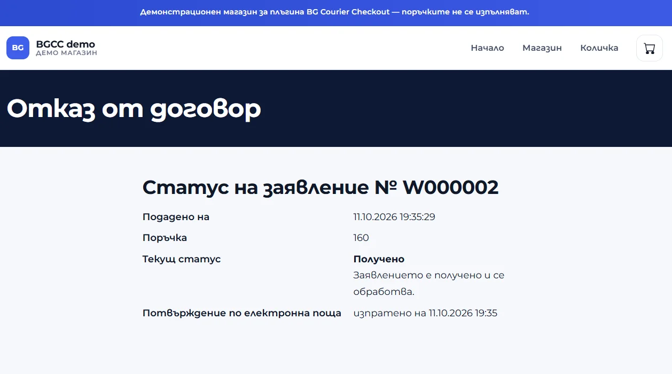Image resolution: width=672 pixels, height=374 pixels.
Task: Select the order number 160
Action: coord(361,238)
